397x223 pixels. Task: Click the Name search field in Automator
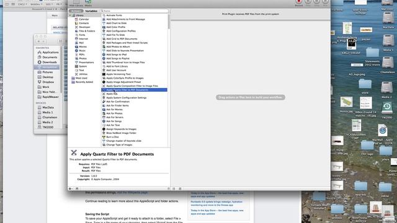tap(134, 11)
